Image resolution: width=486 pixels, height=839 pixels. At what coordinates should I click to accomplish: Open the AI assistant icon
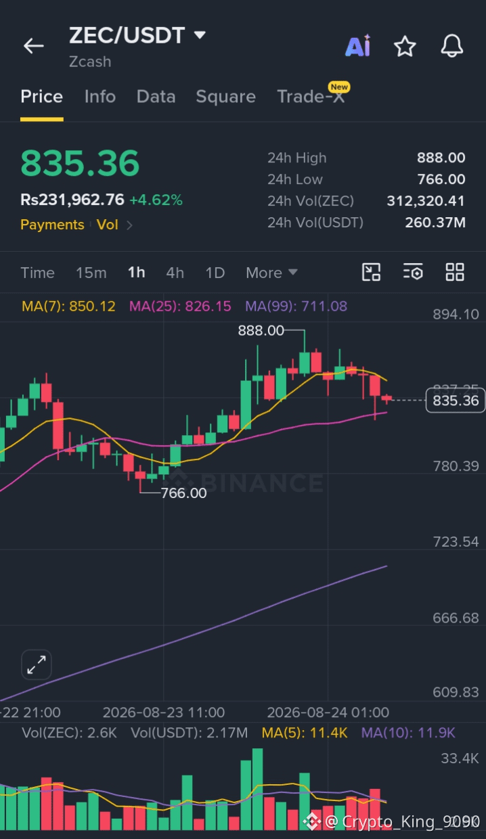click(358, 45)
